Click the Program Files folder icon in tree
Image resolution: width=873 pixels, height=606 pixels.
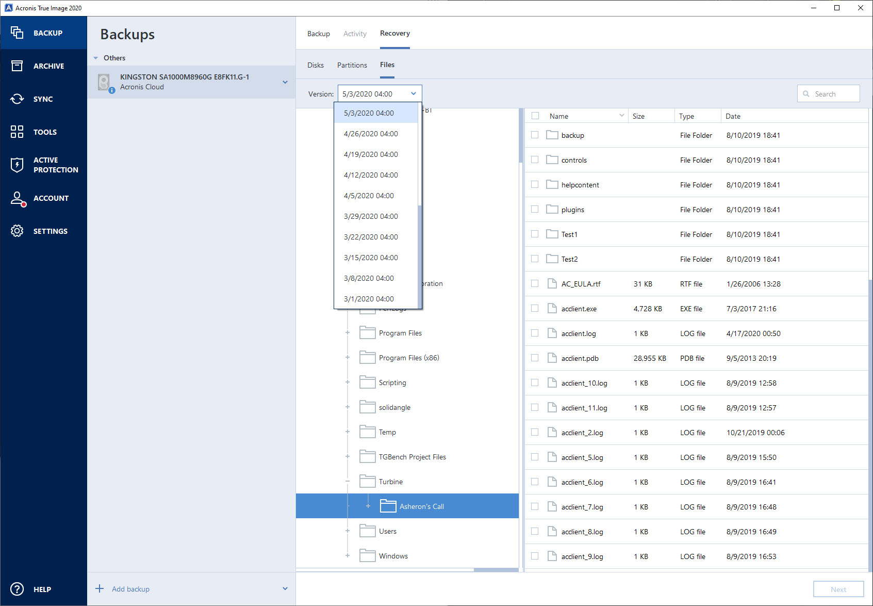pos(367,333)
